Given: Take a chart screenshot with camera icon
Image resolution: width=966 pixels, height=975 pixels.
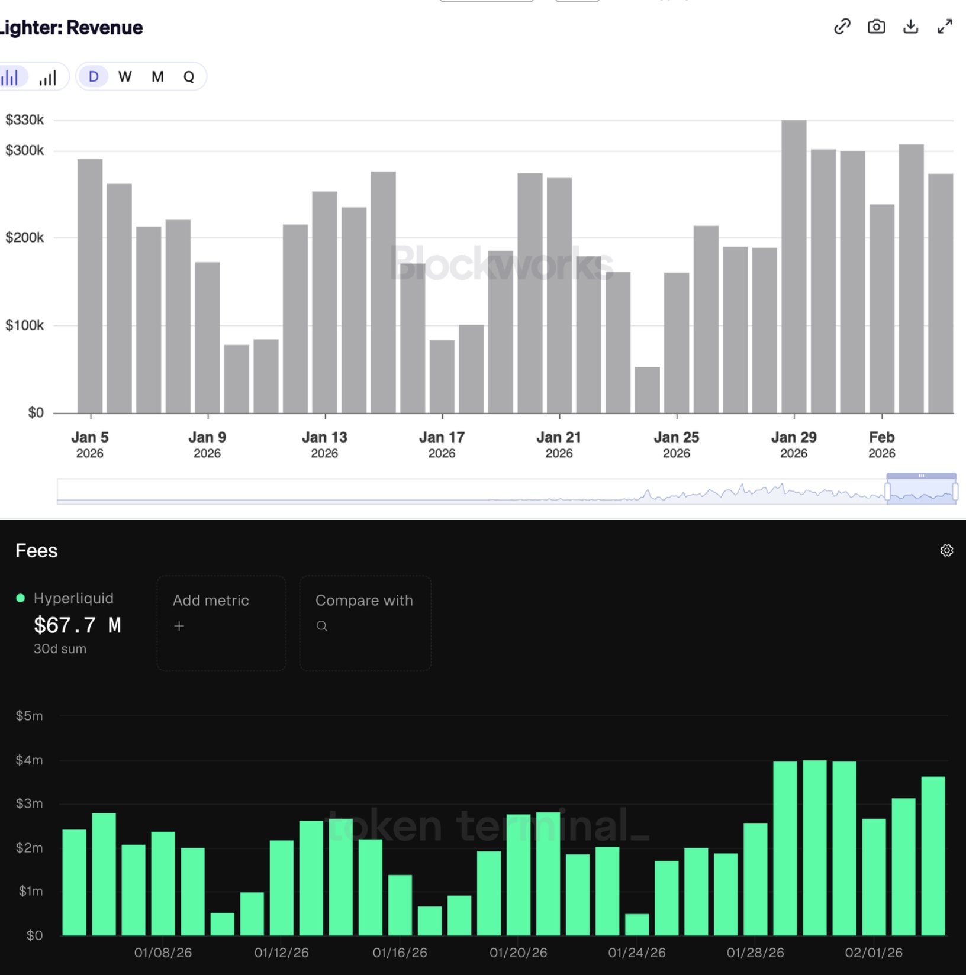Looking at the screenshot, I should click(876, 27).
